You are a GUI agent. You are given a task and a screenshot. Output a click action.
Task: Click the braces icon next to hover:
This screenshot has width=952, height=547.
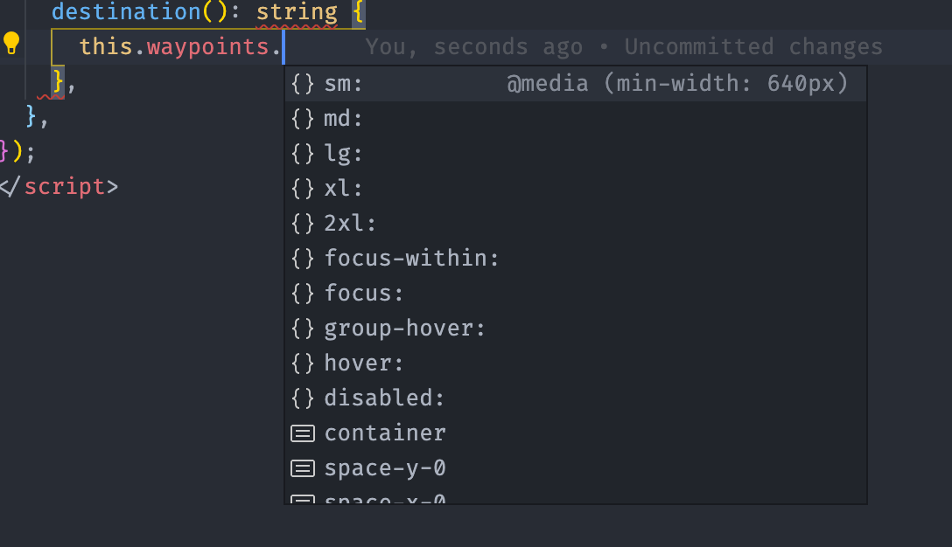pos(303,364)
